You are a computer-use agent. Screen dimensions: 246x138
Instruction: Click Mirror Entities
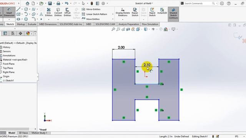pos(91,9)
